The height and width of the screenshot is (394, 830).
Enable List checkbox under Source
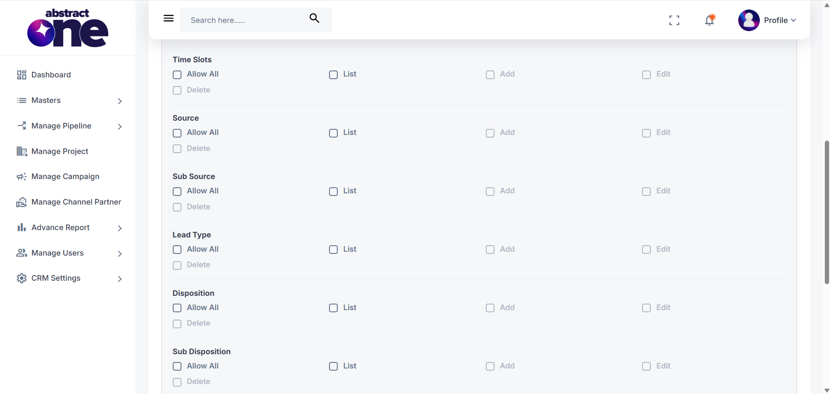pos(333,133)
